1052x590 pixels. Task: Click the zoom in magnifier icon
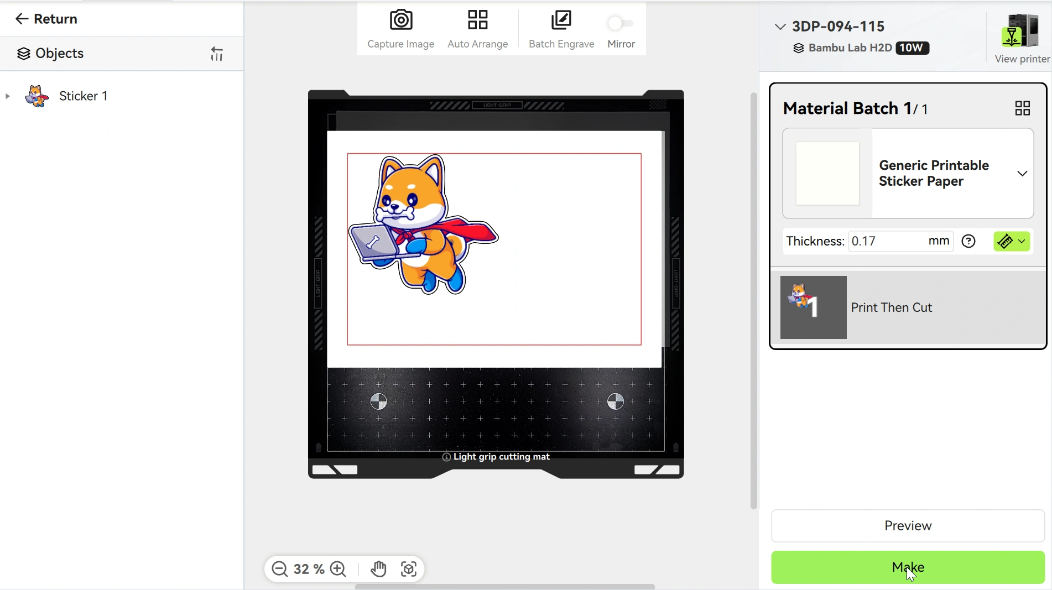338,569
